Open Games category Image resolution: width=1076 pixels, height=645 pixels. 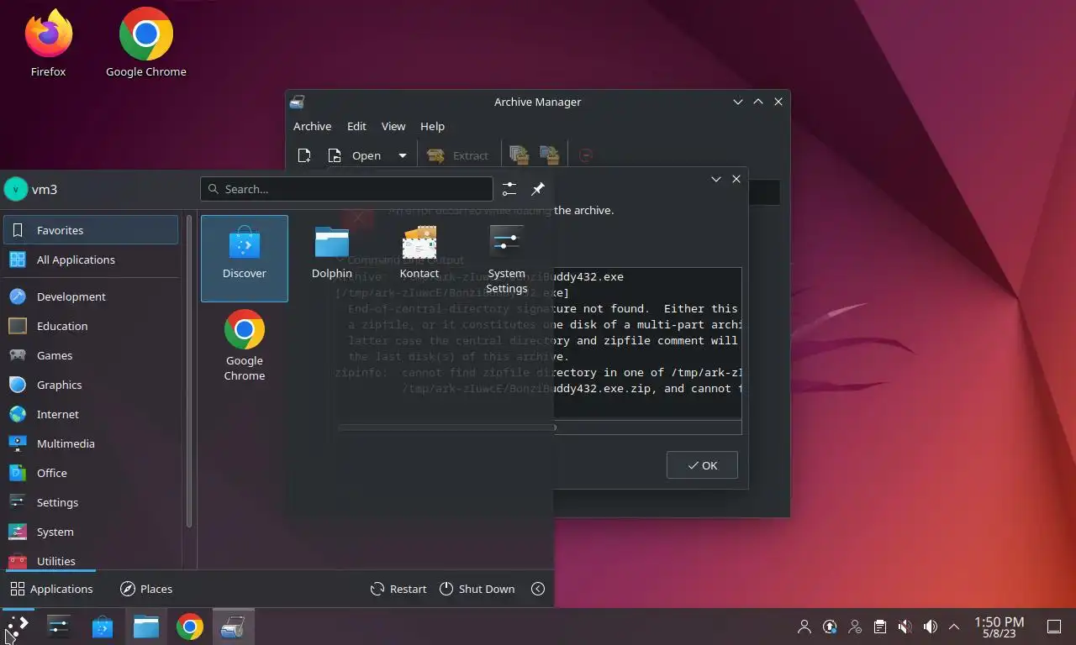[91, 355]
